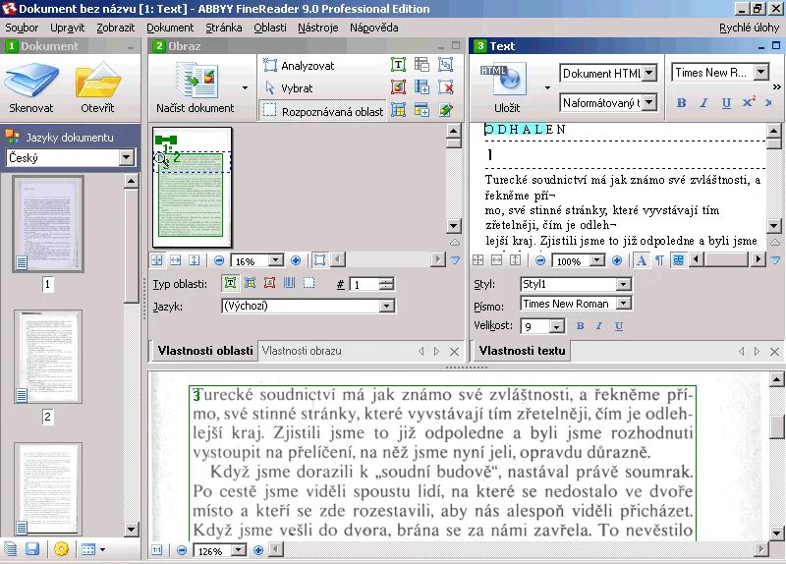The image size is (786, 564).
Task: Click the add vertical table separator tool
Action: pyautogui.click(x=421, y=87)
